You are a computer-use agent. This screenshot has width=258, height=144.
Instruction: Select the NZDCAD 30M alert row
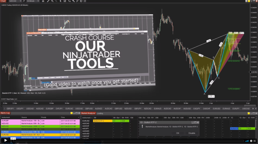point(40,129)
